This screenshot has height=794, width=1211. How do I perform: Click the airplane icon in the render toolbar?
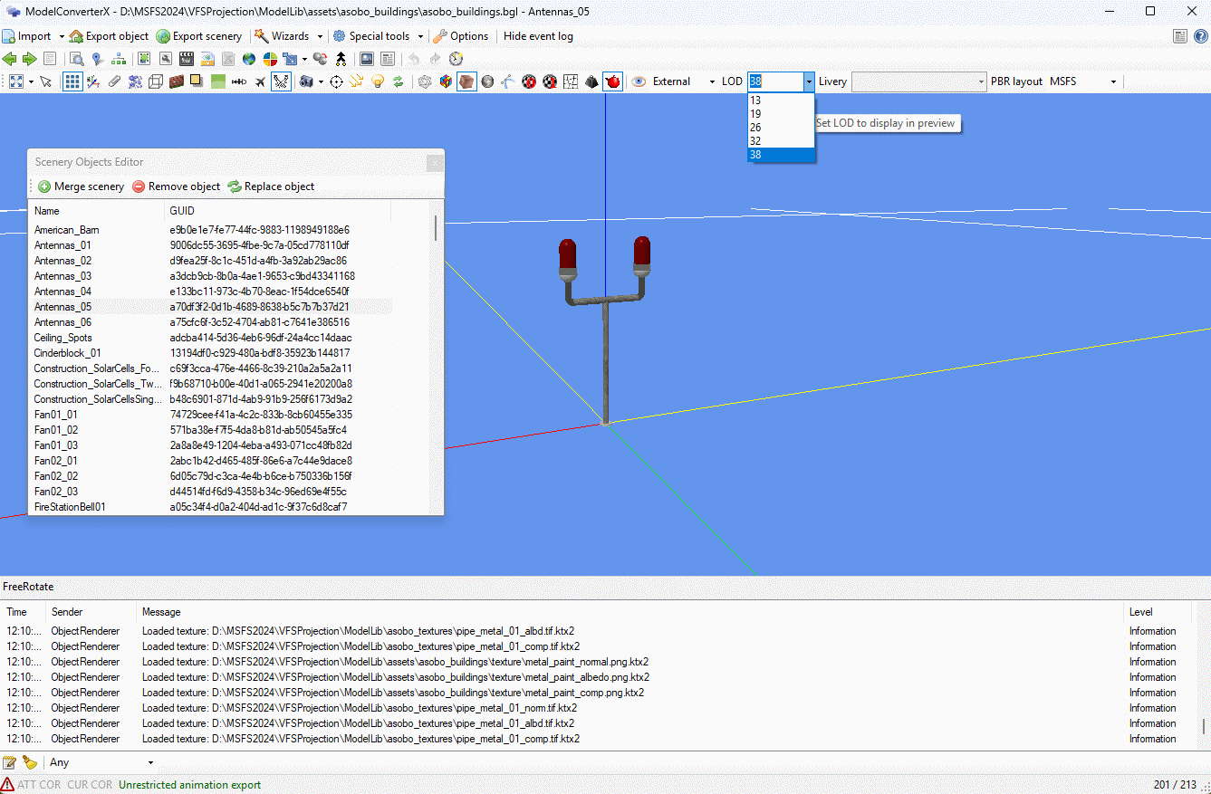coord(260,81)
